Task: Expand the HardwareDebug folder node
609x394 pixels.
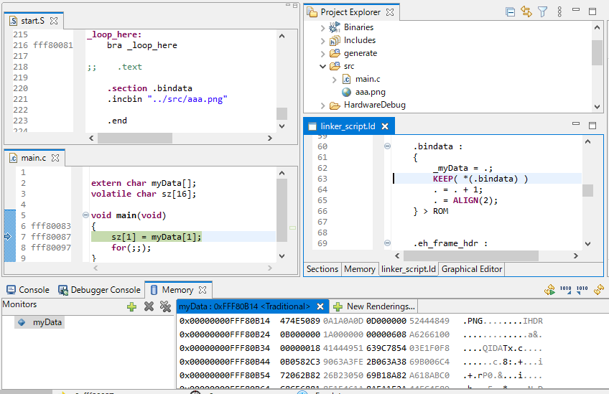Action: click(x=322, y=105)
